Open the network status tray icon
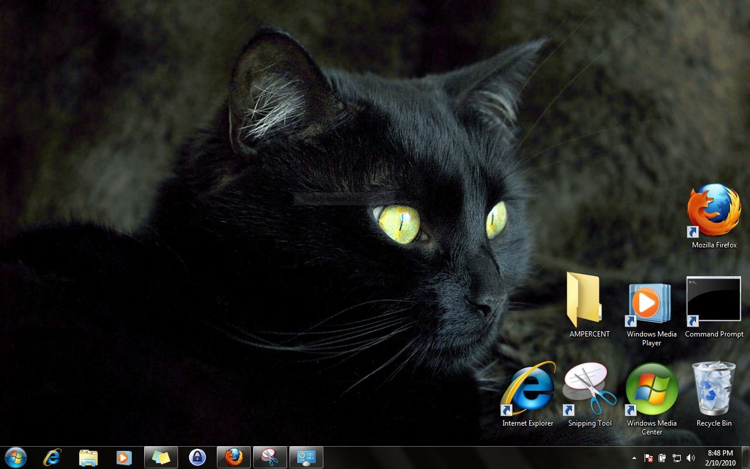750x469 pixels. (x=677, y=458)
